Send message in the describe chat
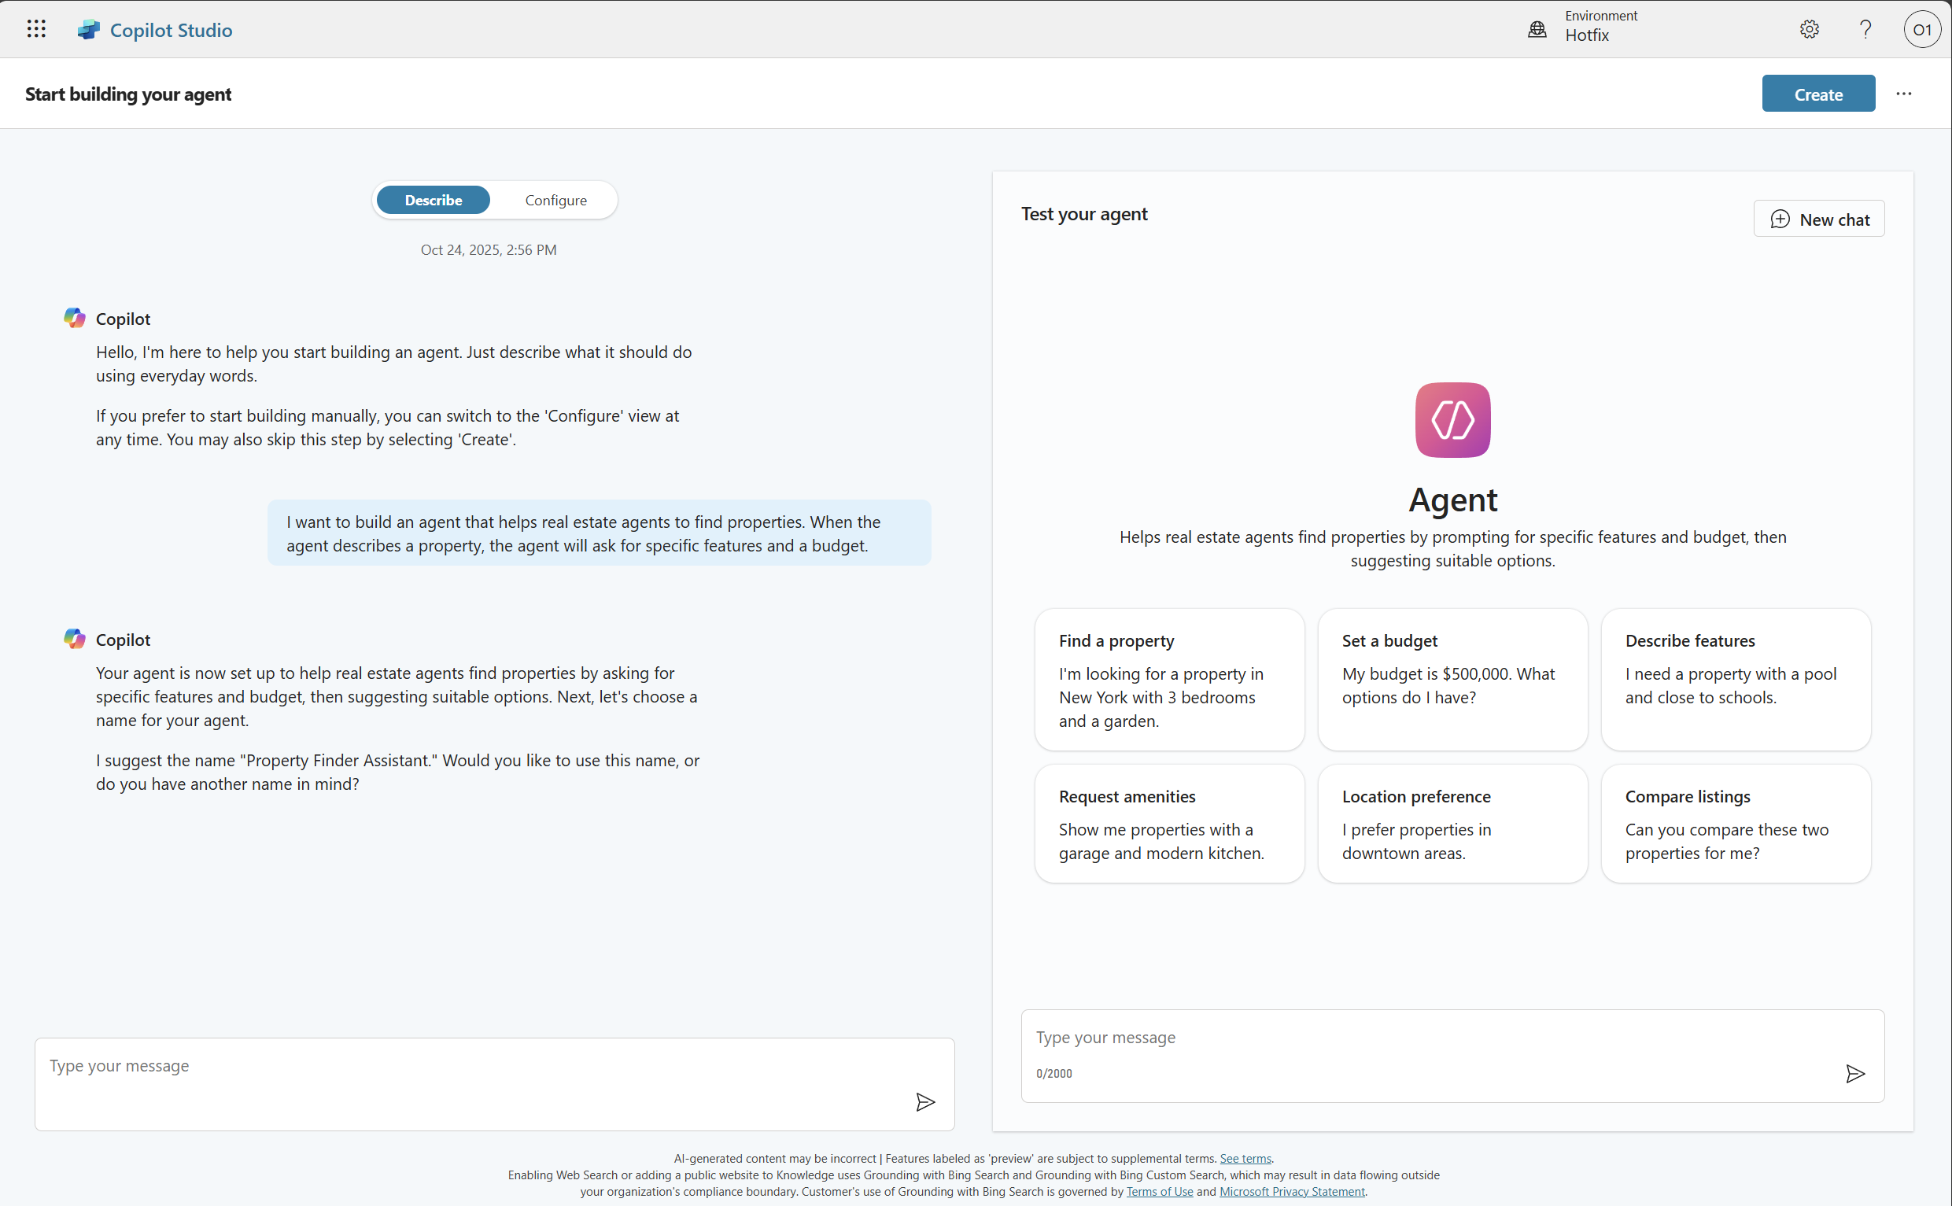This screenshot has height=1206, width=1952. click(924, 1101)
